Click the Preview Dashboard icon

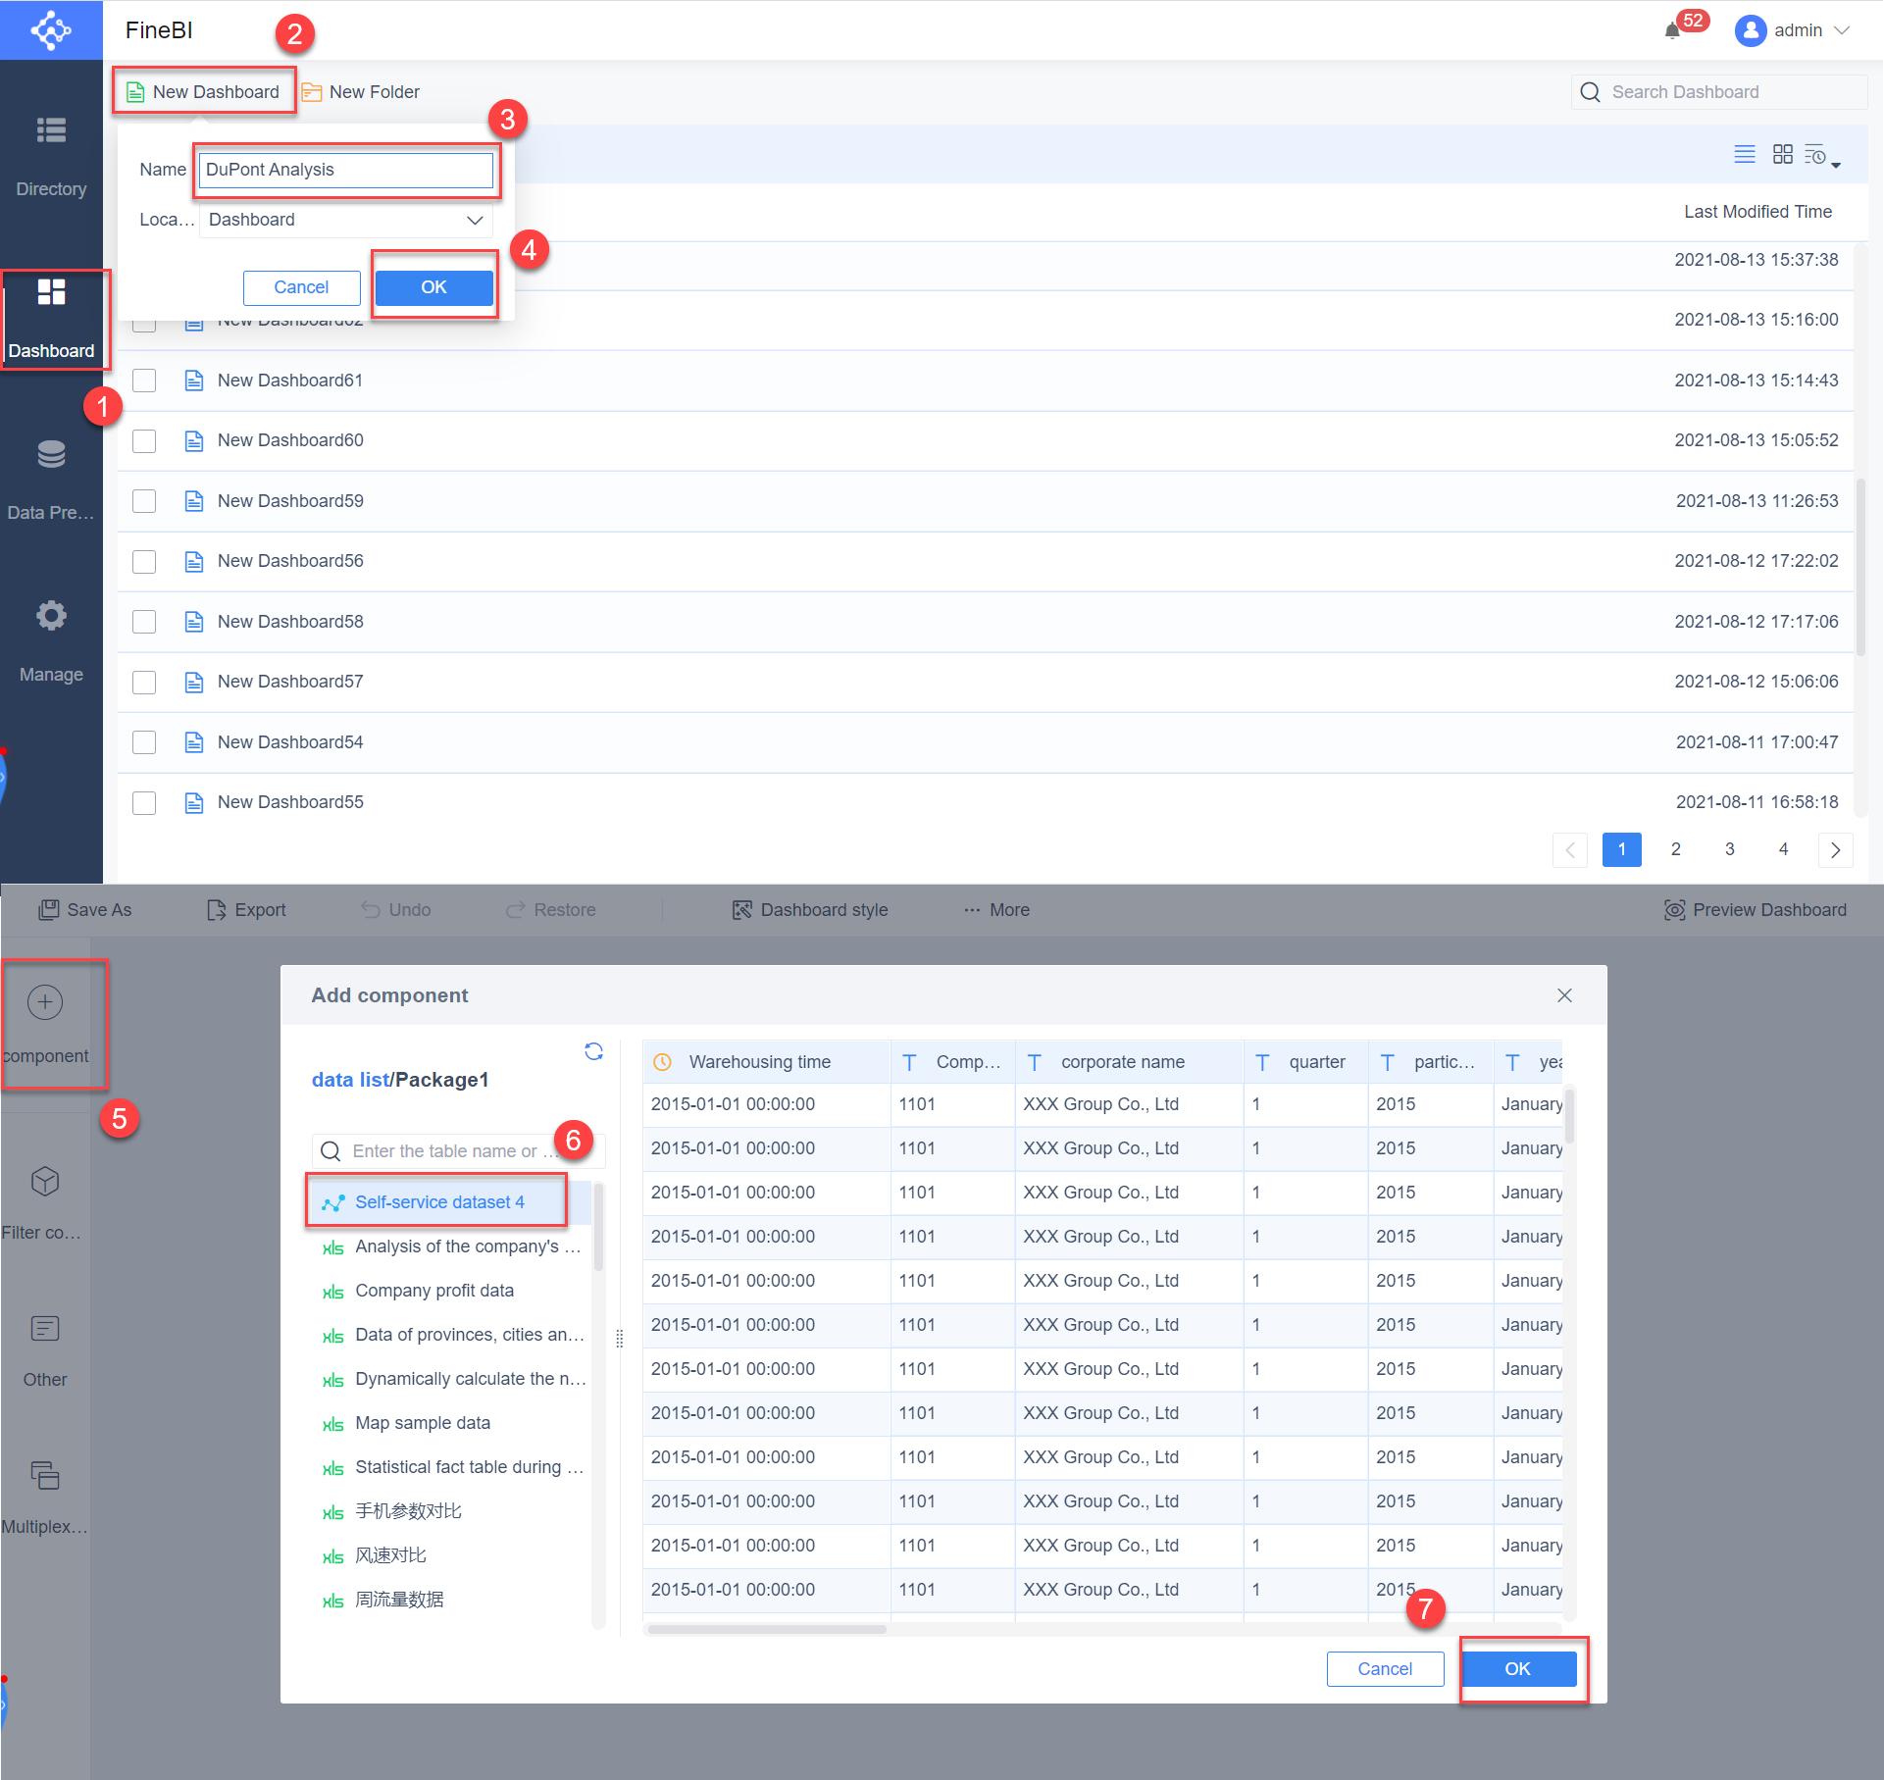pos(1674,909)
